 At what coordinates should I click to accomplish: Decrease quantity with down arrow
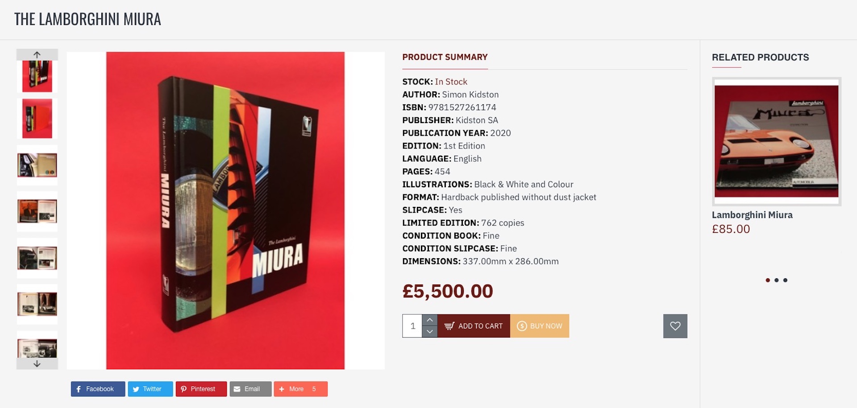coord(429,332)
